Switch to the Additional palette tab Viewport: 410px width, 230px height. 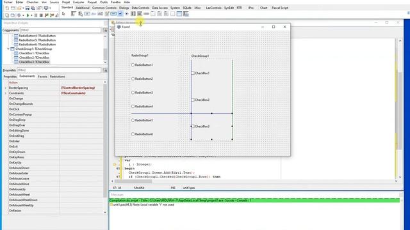(x=83, y=8)
